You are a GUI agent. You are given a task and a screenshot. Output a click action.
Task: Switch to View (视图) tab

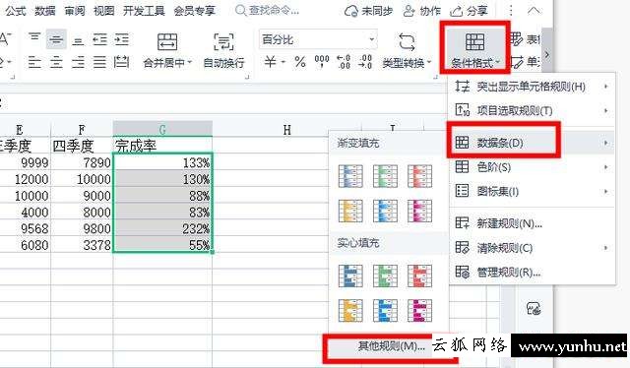pos(104,11)
